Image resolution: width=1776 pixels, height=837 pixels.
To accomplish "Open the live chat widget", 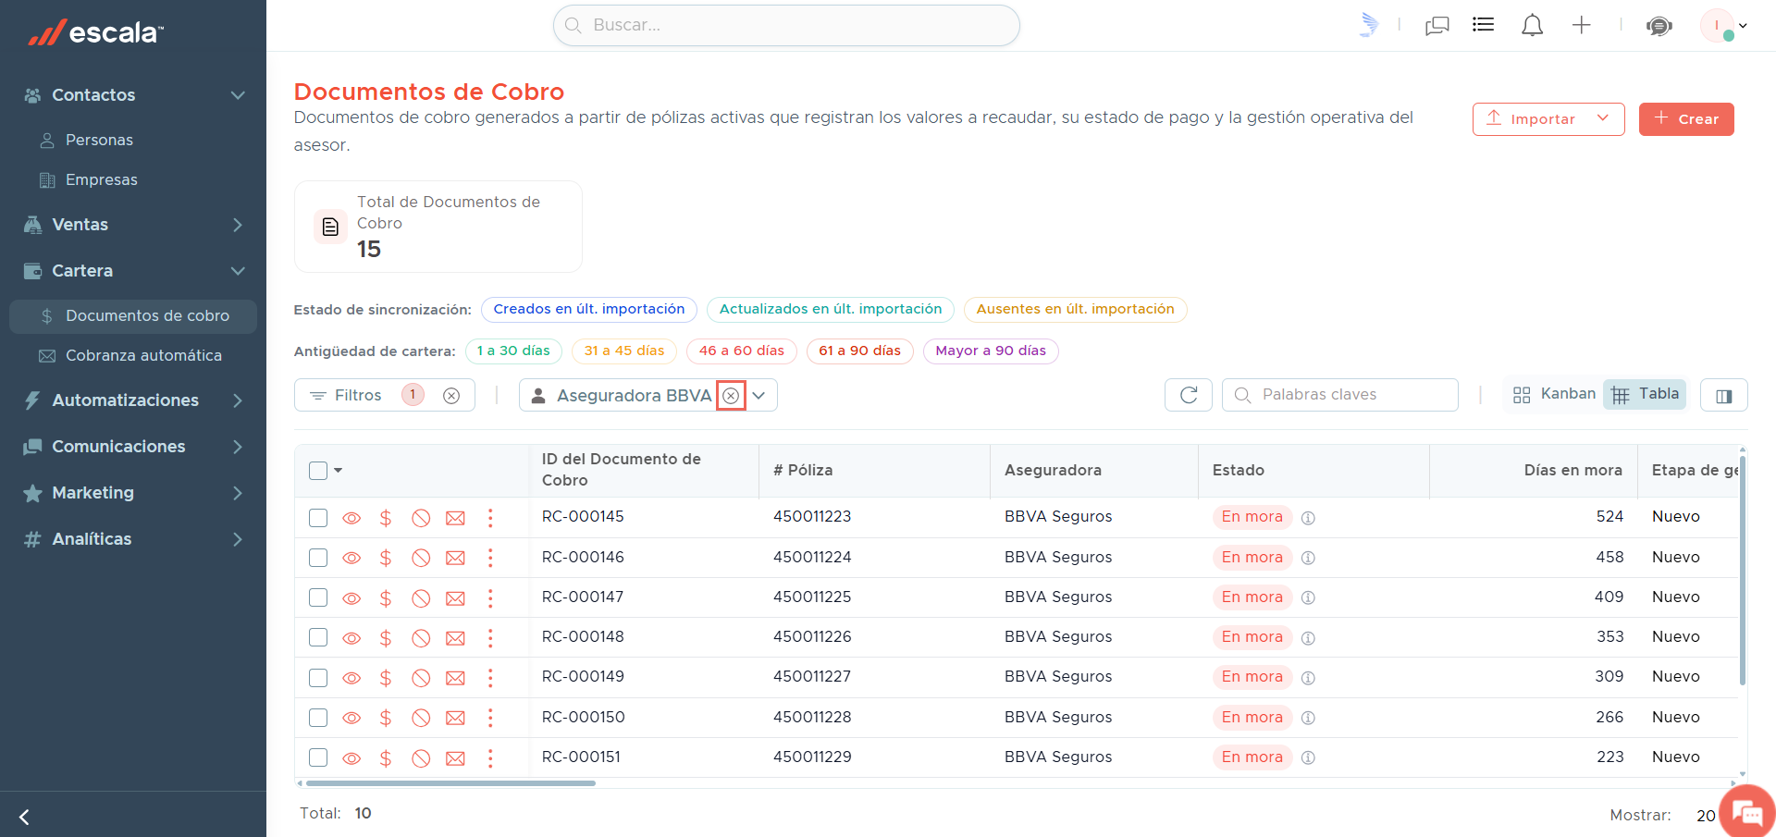I will point(1747,812).
